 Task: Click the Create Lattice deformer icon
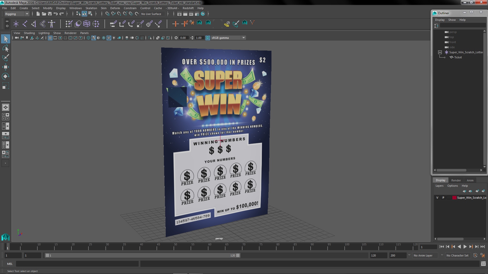click(87, 24)
